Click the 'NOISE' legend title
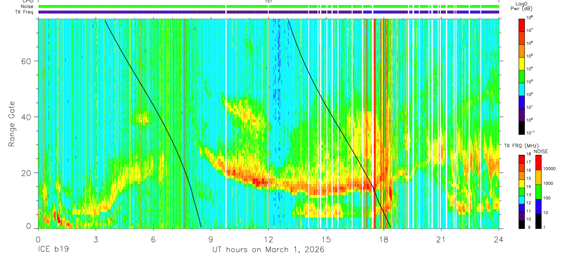Viewport: 561px width, 259px height. pos(540,151)
